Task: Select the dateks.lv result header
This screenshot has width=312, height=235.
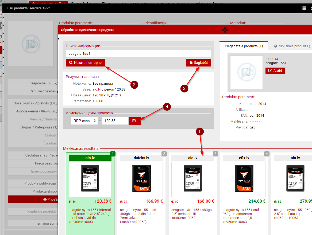Action: [x=141, y=158]
